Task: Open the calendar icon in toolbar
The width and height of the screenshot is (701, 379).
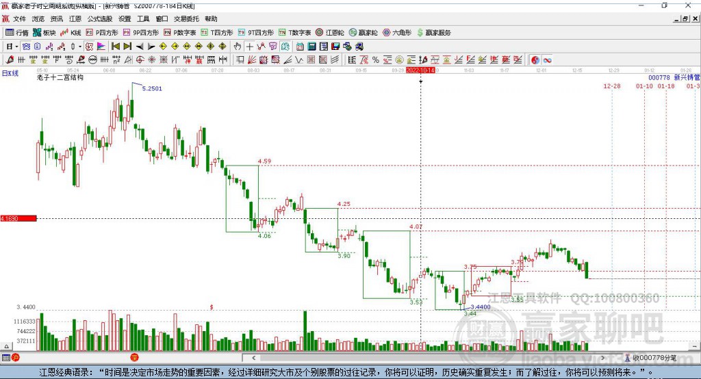Action: 300,47
